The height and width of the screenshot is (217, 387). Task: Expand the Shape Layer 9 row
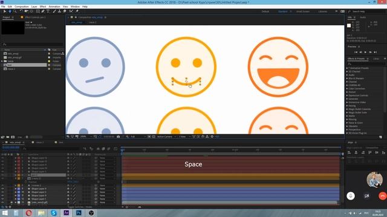coord(16,189)
